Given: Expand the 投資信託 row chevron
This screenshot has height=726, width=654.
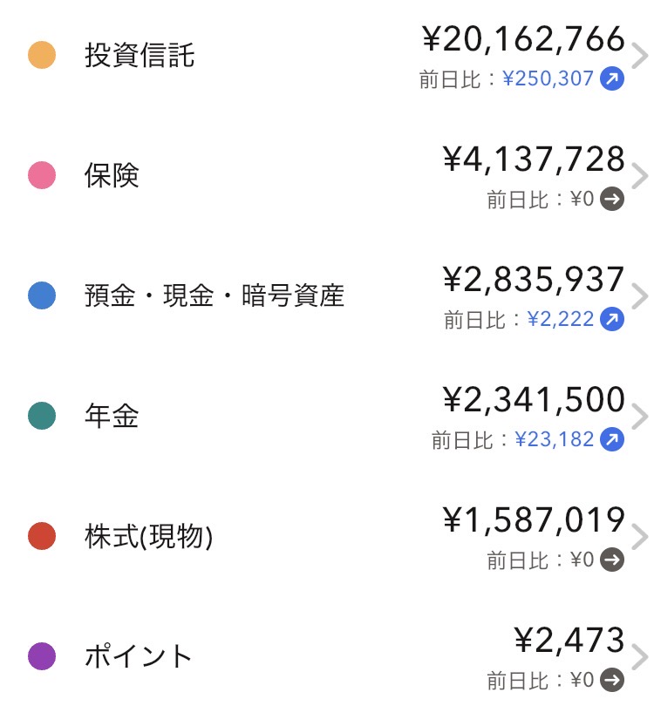Looking at the screenshot, I should pyautogui.click(x=641, y=57).
